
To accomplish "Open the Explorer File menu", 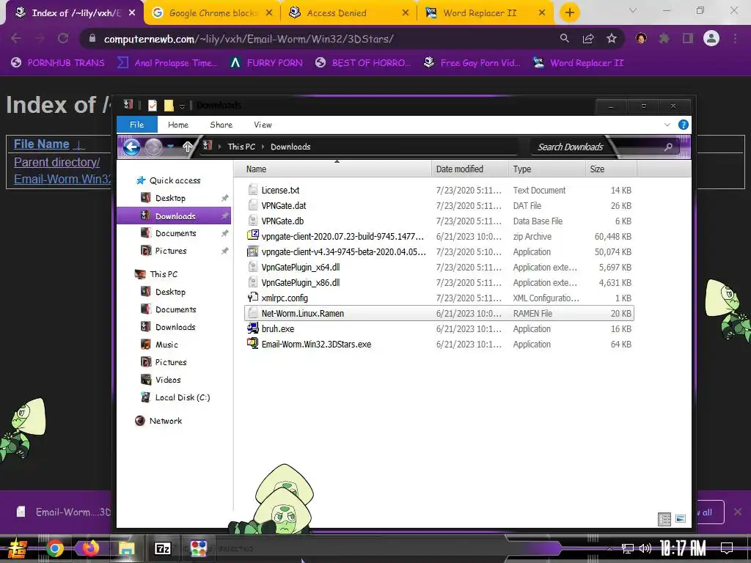I will [137, 125].
